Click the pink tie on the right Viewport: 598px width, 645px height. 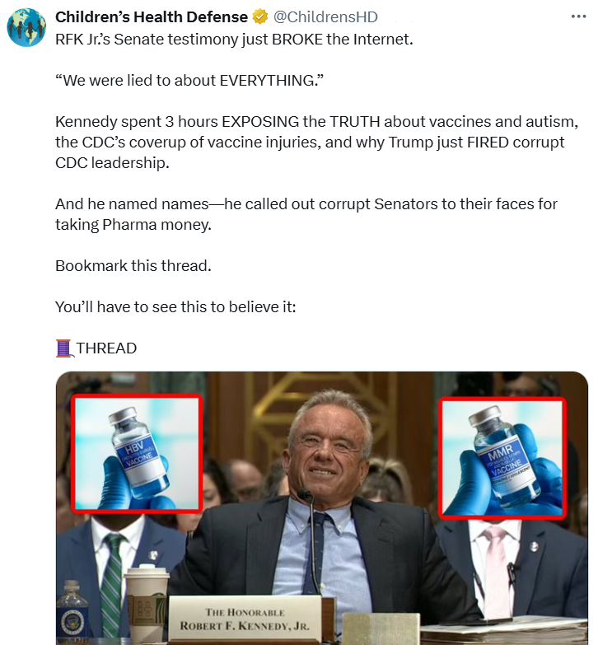[x=497, y=573]
